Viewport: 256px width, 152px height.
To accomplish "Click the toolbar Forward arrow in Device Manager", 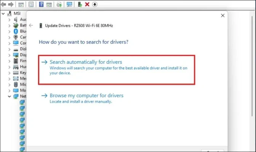I will [x=10, y=5].
